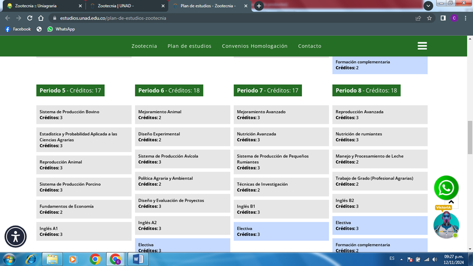Show hidden system tray icons arrow
Screen dimensions: 473x266
pos(401,259)
